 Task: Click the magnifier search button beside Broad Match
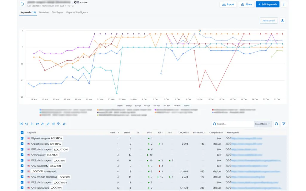276,124
